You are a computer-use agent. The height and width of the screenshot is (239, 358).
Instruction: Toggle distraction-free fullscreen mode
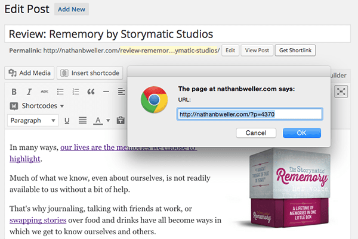tap(341, 91)
